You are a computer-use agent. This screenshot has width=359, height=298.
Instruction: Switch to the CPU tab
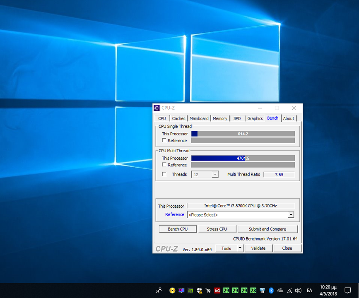[162, 118]
